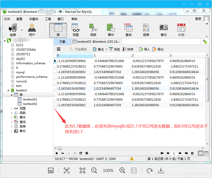Open the Query (查询) toolbar icon

(129, 30)
